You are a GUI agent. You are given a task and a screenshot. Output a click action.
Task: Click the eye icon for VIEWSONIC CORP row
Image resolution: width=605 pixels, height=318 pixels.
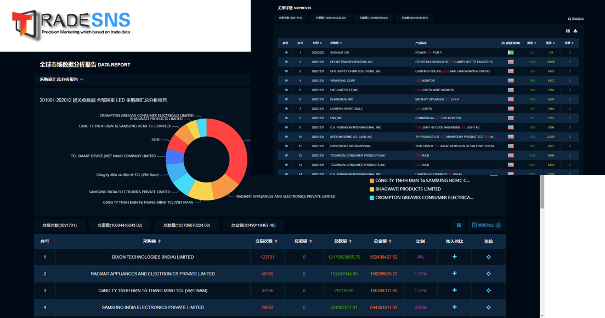(x=286, y=81)
